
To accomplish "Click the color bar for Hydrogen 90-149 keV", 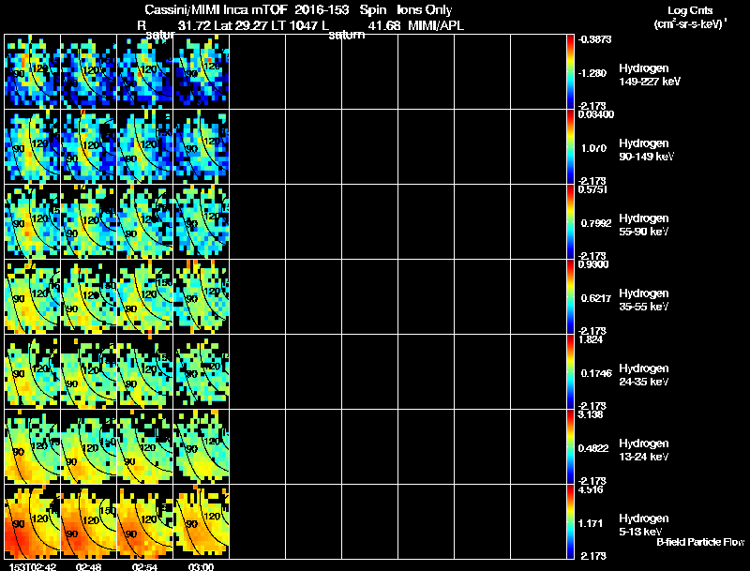I will (x=570, y=147).
